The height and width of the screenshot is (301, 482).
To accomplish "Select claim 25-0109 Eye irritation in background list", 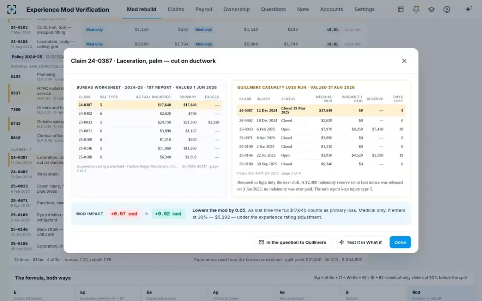I will point(36,218).
